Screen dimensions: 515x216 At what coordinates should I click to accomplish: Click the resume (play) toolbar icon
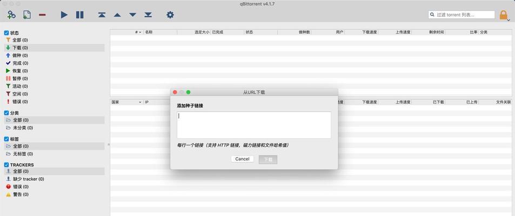click(64, 15)
